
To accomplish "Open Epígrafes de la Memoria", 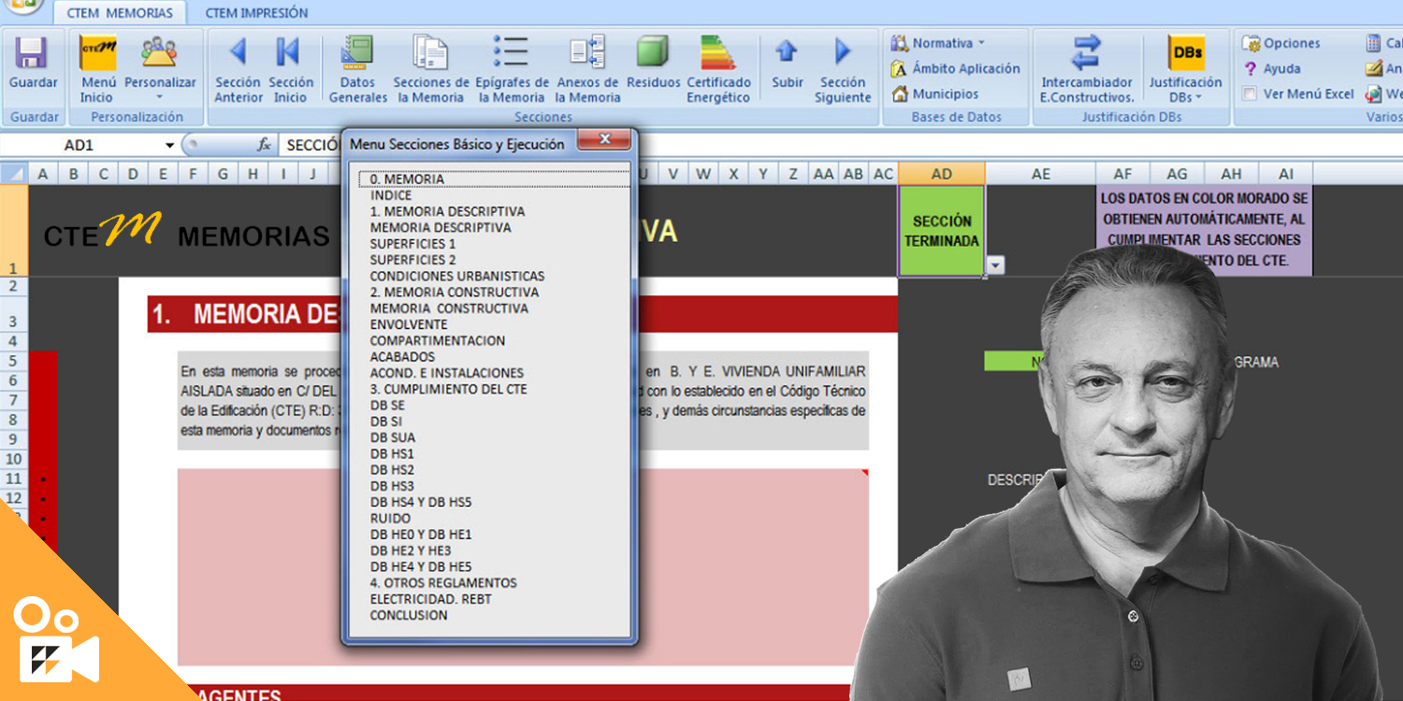I will pos(512,70).
